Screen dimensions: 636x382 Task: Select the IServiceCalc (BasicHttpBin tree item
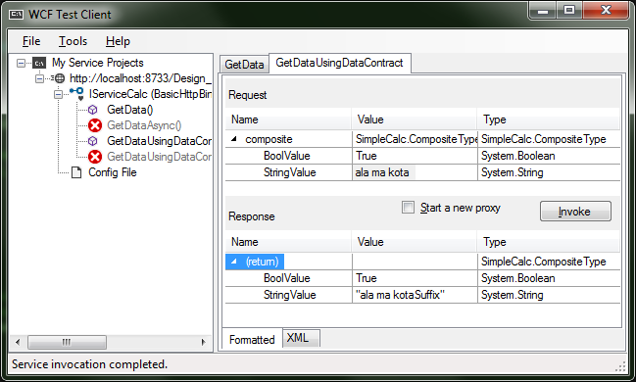(x=151, y=94)
